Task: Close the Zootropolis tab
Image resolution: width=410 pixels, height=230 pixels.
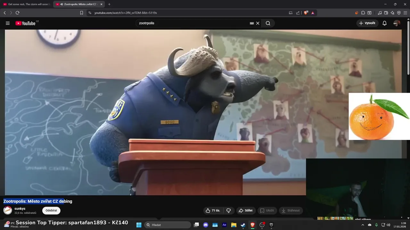Action: click(x=102, y=4)
